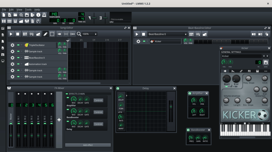Open the Tools menu

[28, 10]
